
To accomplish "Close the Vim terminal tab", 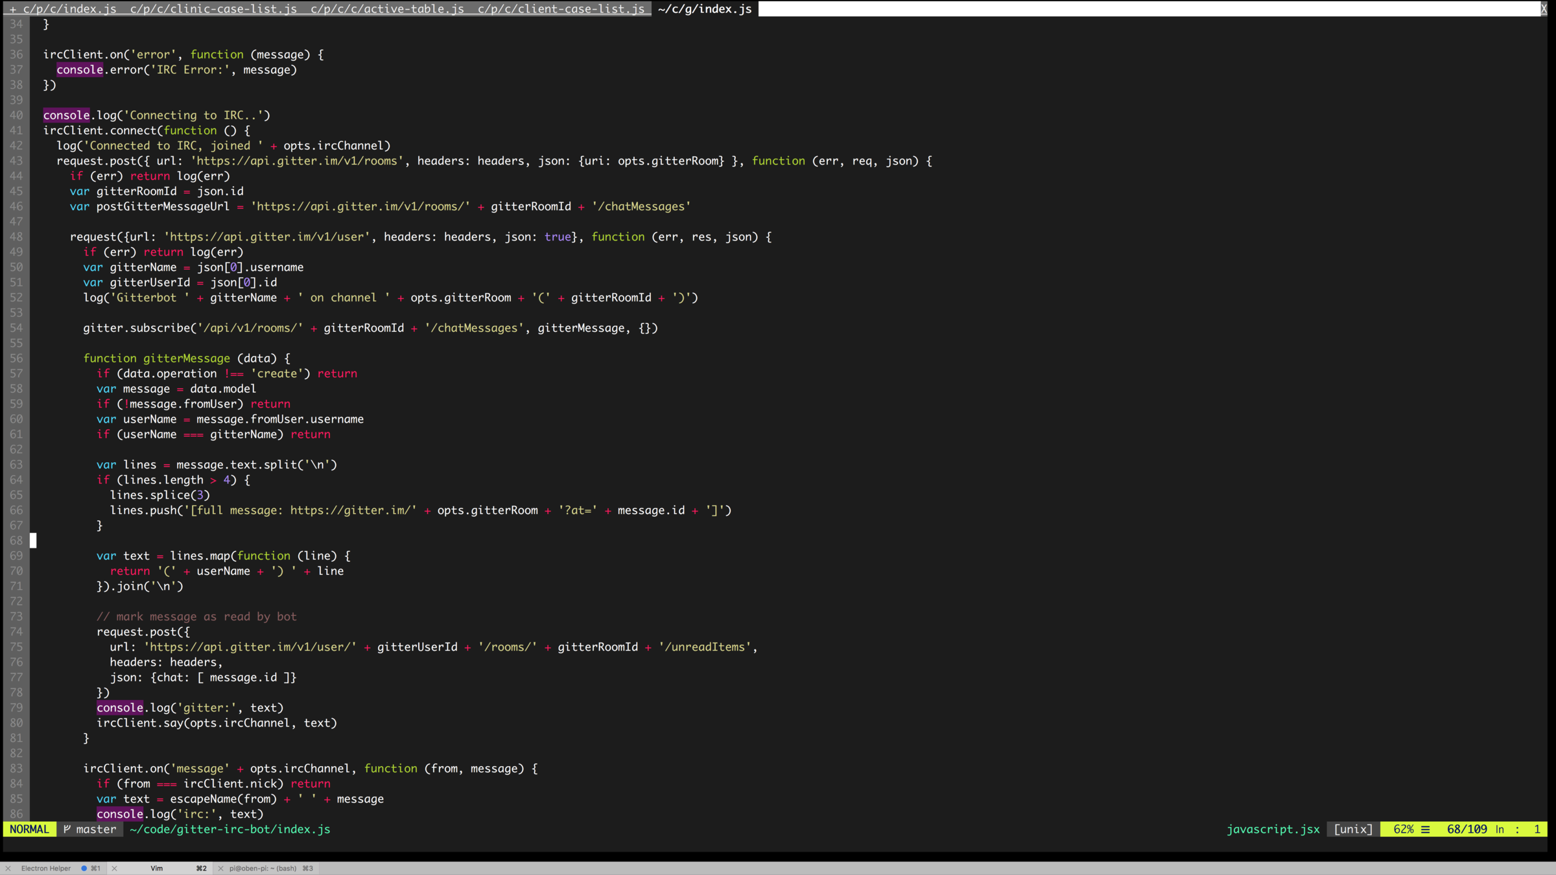I will pos(115,869).
